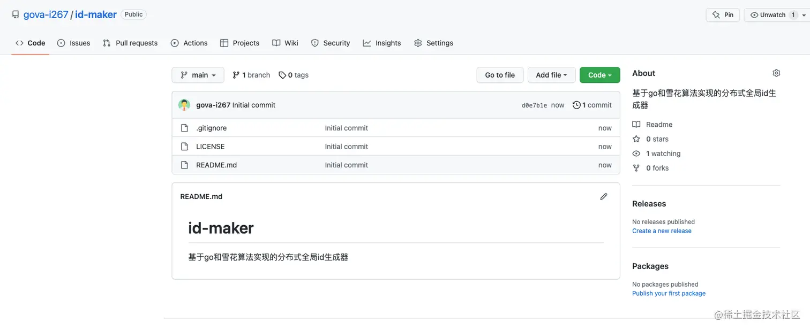View 0 stars link
Screen dimensions: 810x330
coord(657,139)
